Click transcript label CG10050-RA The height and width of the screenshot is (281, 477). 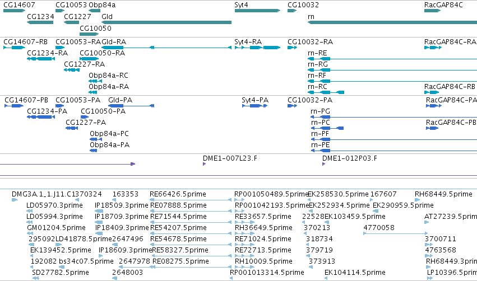[102, 53]
